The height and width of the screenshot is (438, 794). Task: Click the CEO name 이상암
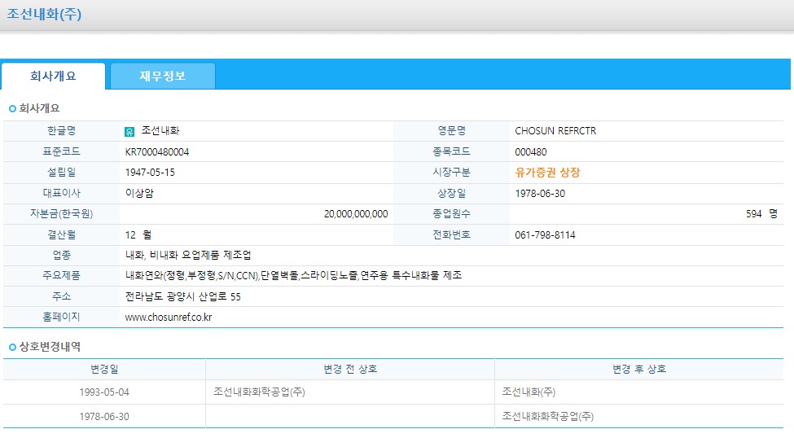139,193
